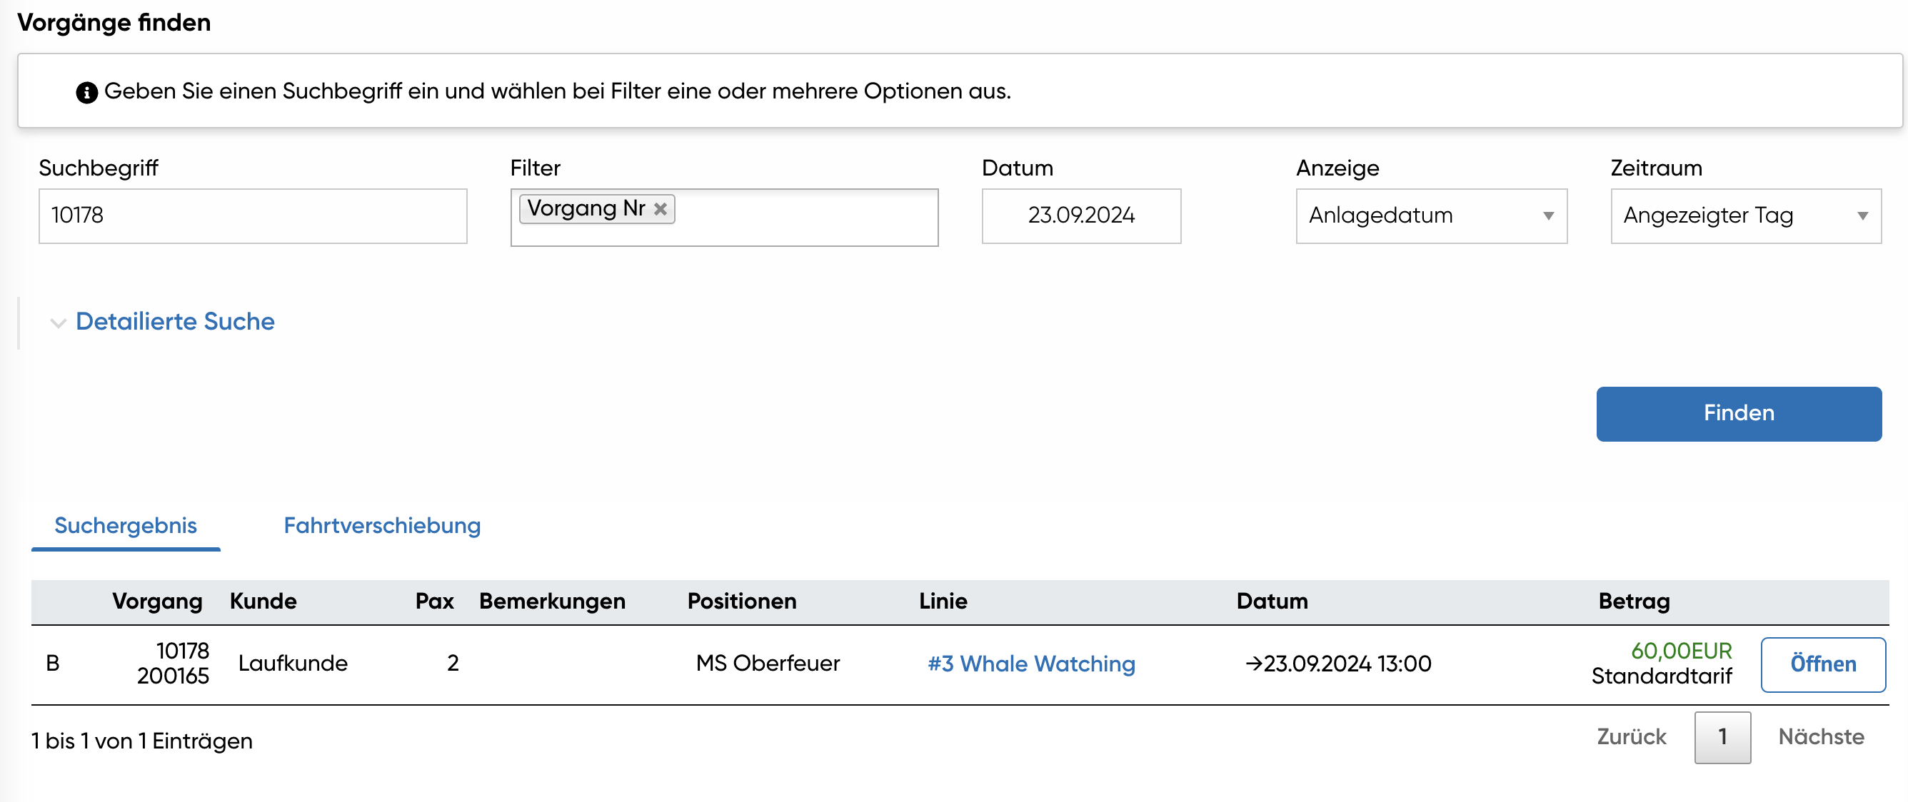Remove the Vorgang Nr filter tag
The height and width of the screenshot is (802, 1908).
coord(661,209)
